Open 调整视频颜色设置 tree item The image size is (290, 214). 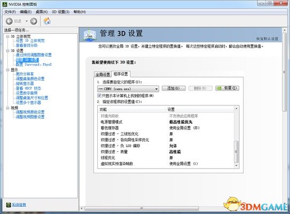(x=30, y=112)
